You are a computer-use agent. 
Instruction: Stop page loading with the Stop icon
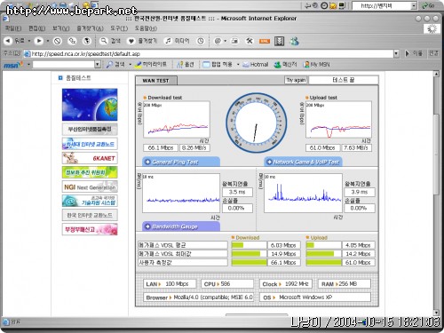pyautogui.click(x=58, y=41)
